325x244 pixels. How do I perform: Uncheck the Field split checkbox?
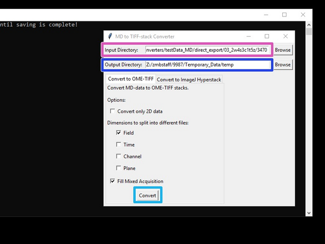point(119,133)
